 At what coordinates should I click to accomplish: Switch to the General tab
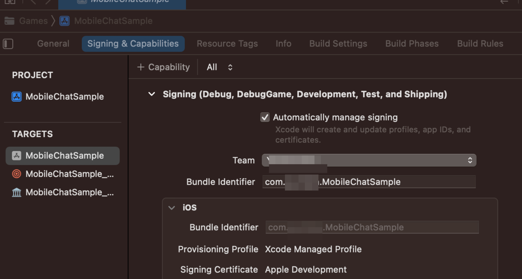click(x=53, y=44)
